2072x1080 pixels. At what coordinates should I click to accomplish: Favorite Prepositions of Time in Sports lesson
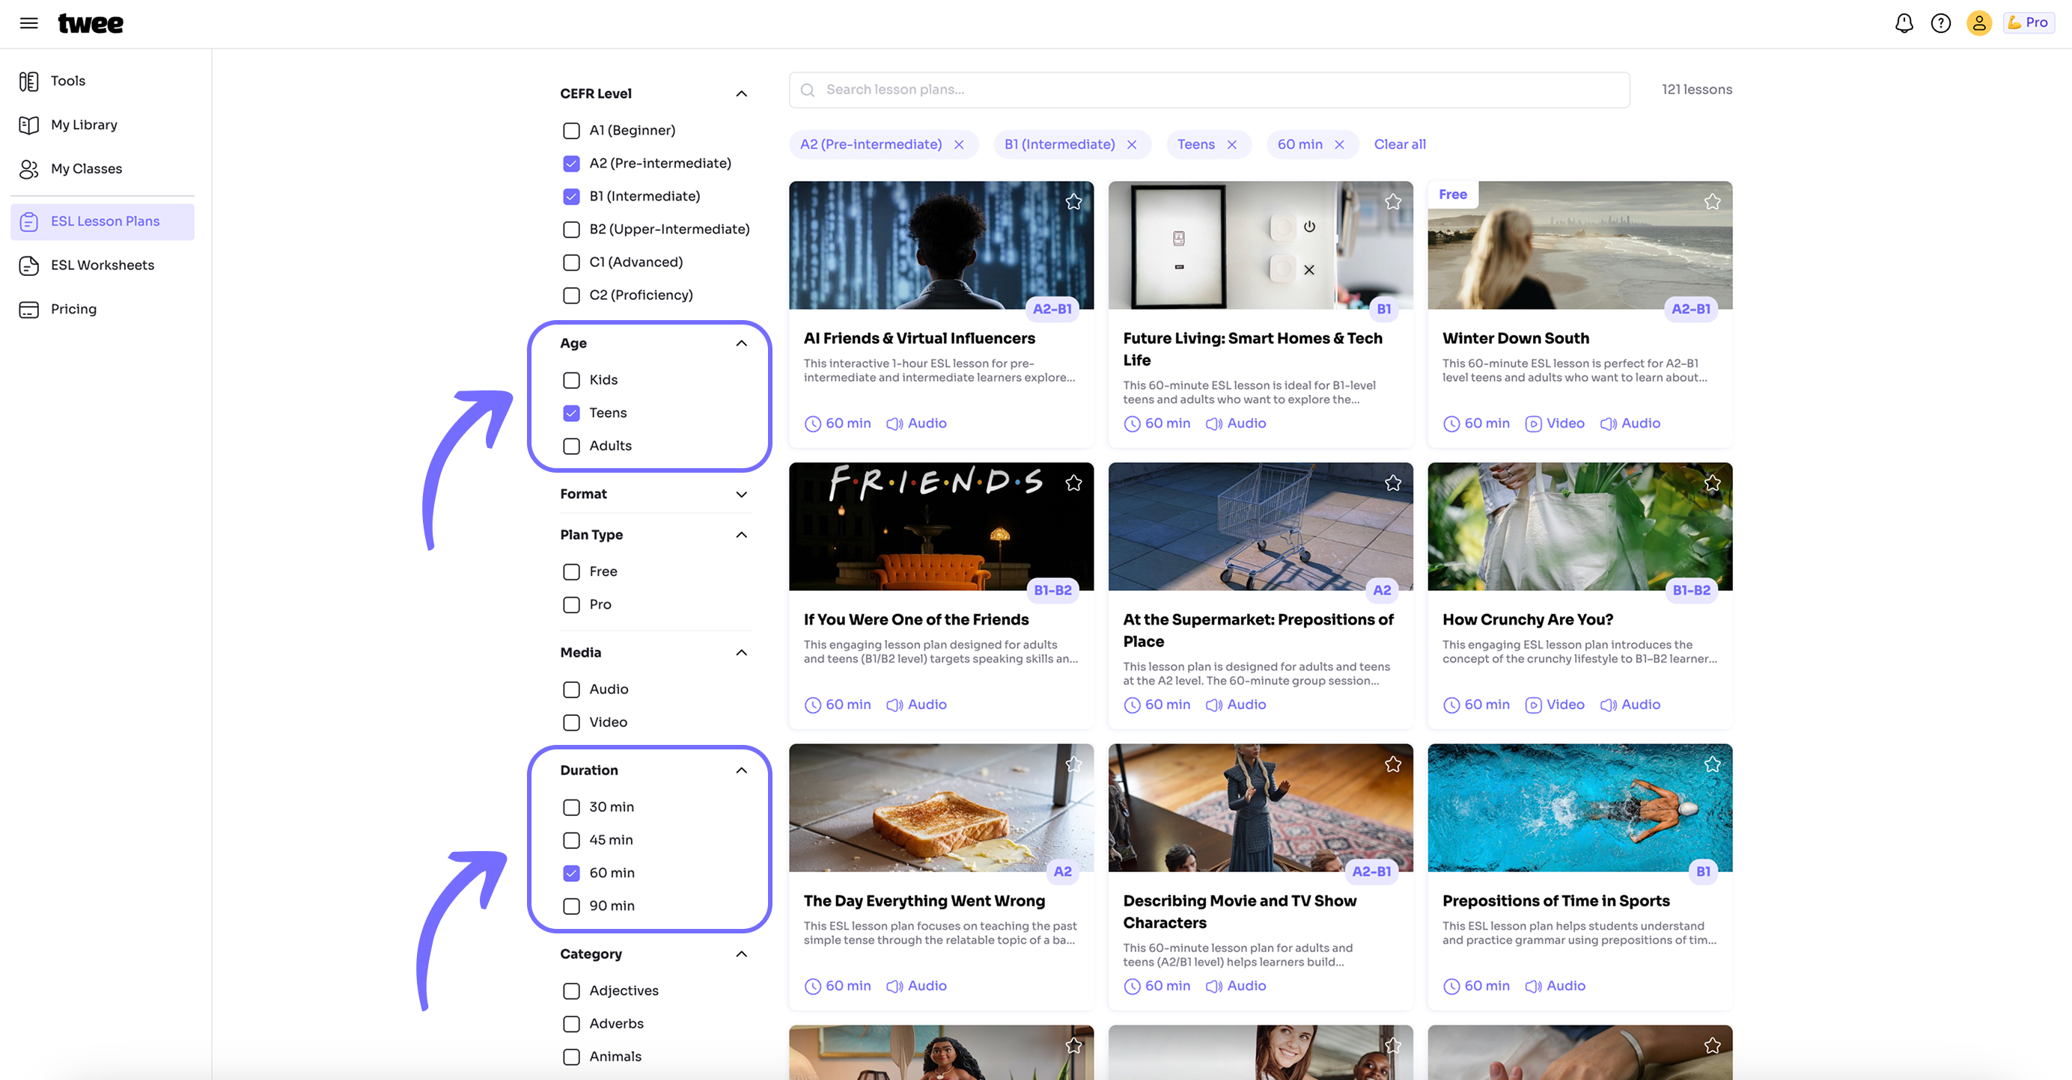tap(1712, 764)
